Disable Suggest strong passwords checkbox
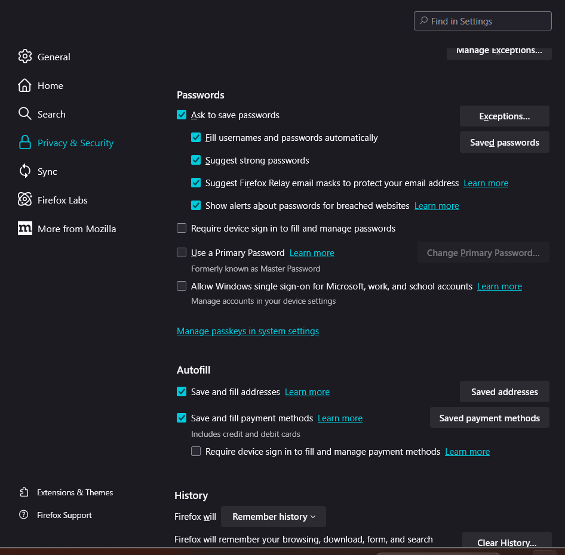The width and height of the screenshot is (565, 555). point(196,160)
